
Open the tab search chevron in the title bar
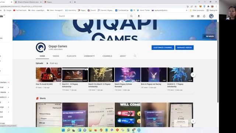[x=199, y=2]
